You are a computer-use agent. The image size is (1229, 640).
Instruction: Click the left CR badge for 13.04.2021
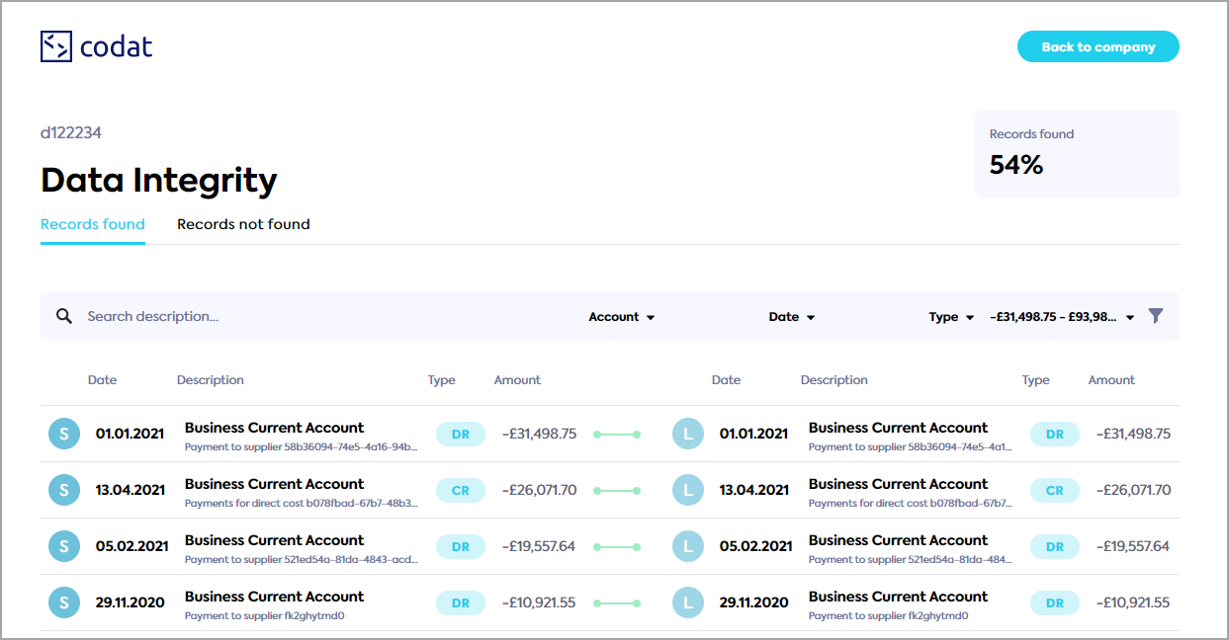click(461, 491)
